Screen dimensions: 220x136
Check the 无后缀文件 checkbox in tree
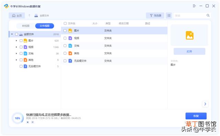tap(21, 66)
